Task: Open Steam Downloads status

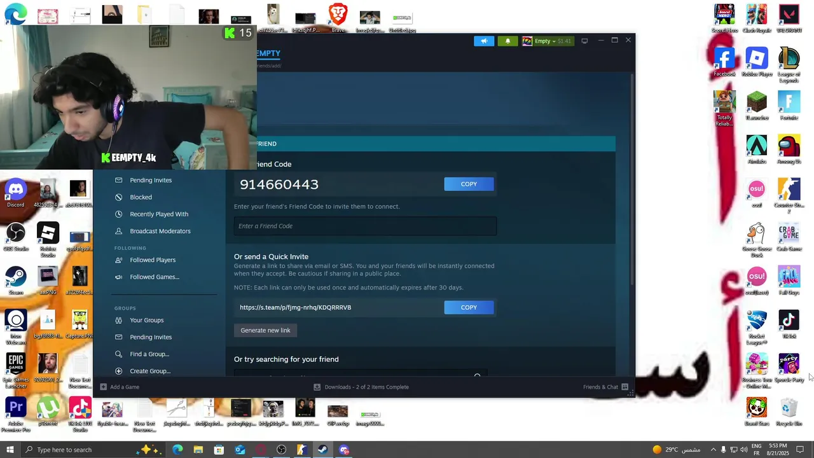Action: click(361, 387)
